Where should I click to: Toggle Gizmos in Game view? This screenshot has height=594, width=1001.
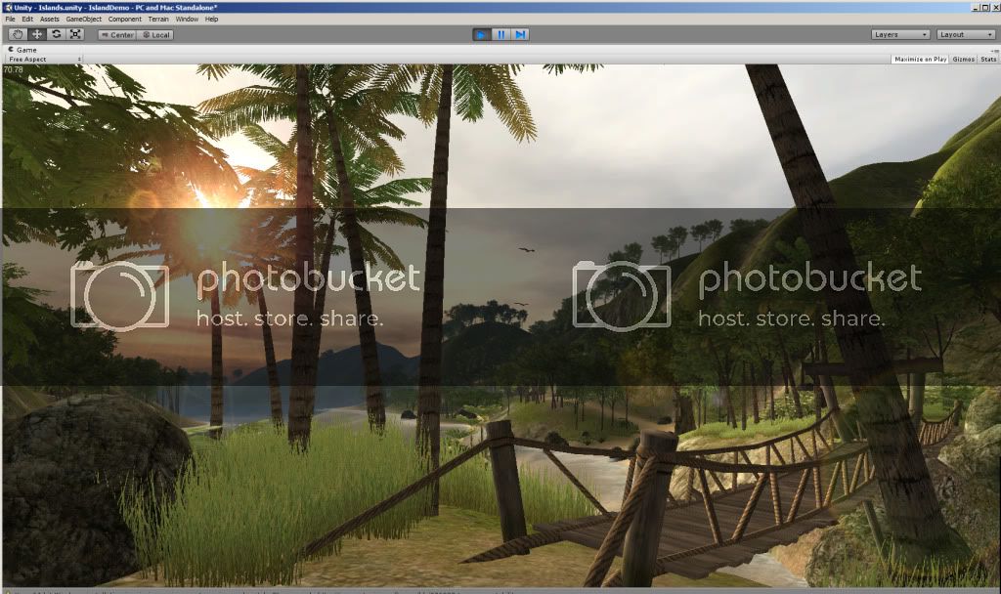click(x=963, y=59)
